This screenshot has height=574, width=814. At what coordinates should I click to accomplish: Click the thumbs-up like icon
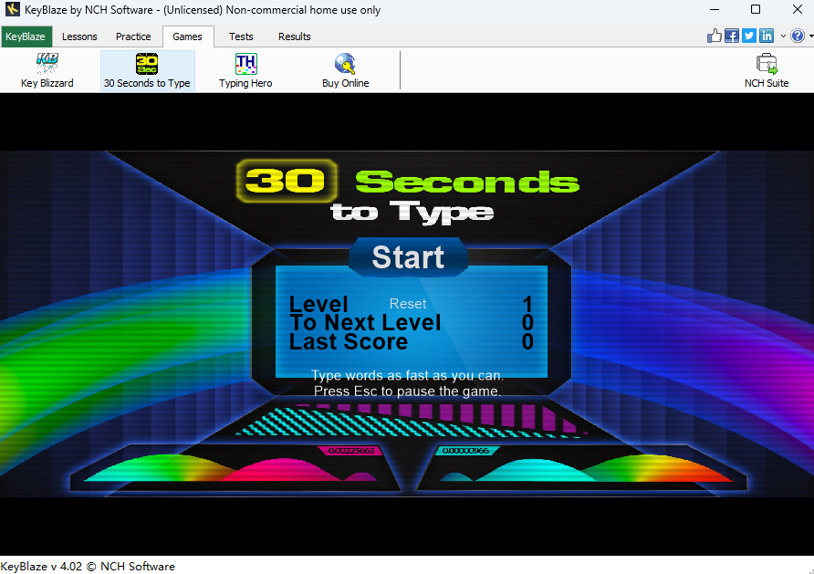pos(715,36)
